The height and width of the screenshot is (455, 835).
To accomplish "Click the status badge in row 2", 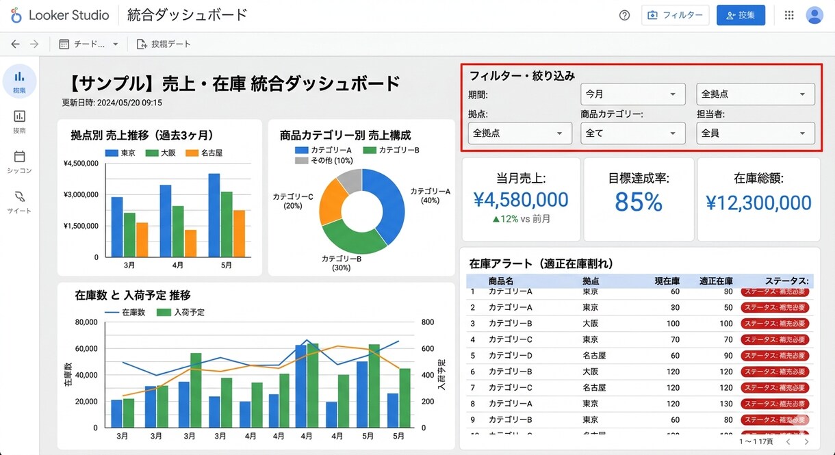I will 775,308.
